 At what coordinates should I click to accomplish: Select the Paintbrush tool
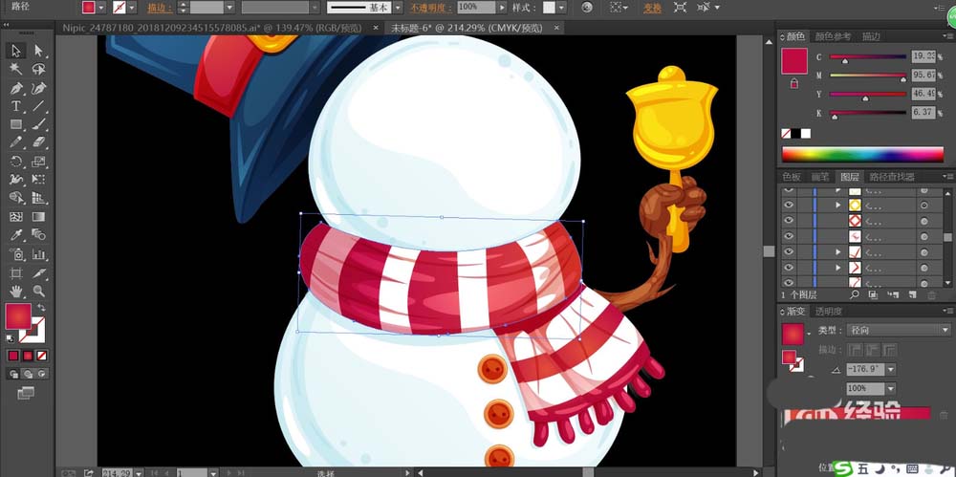point(38,124)
